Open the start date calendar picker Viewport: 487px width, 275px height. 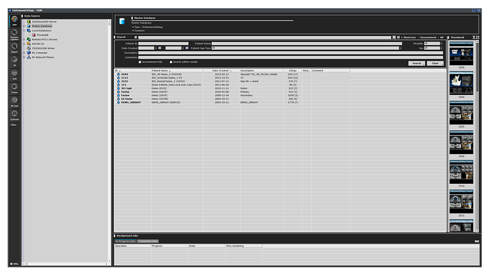click(x=159, y=48)
